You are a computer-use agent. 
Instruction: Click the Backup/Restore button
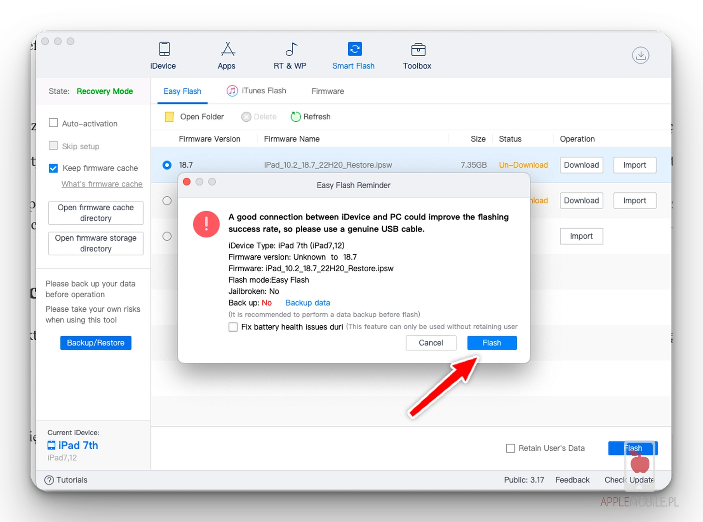(96, 343)
